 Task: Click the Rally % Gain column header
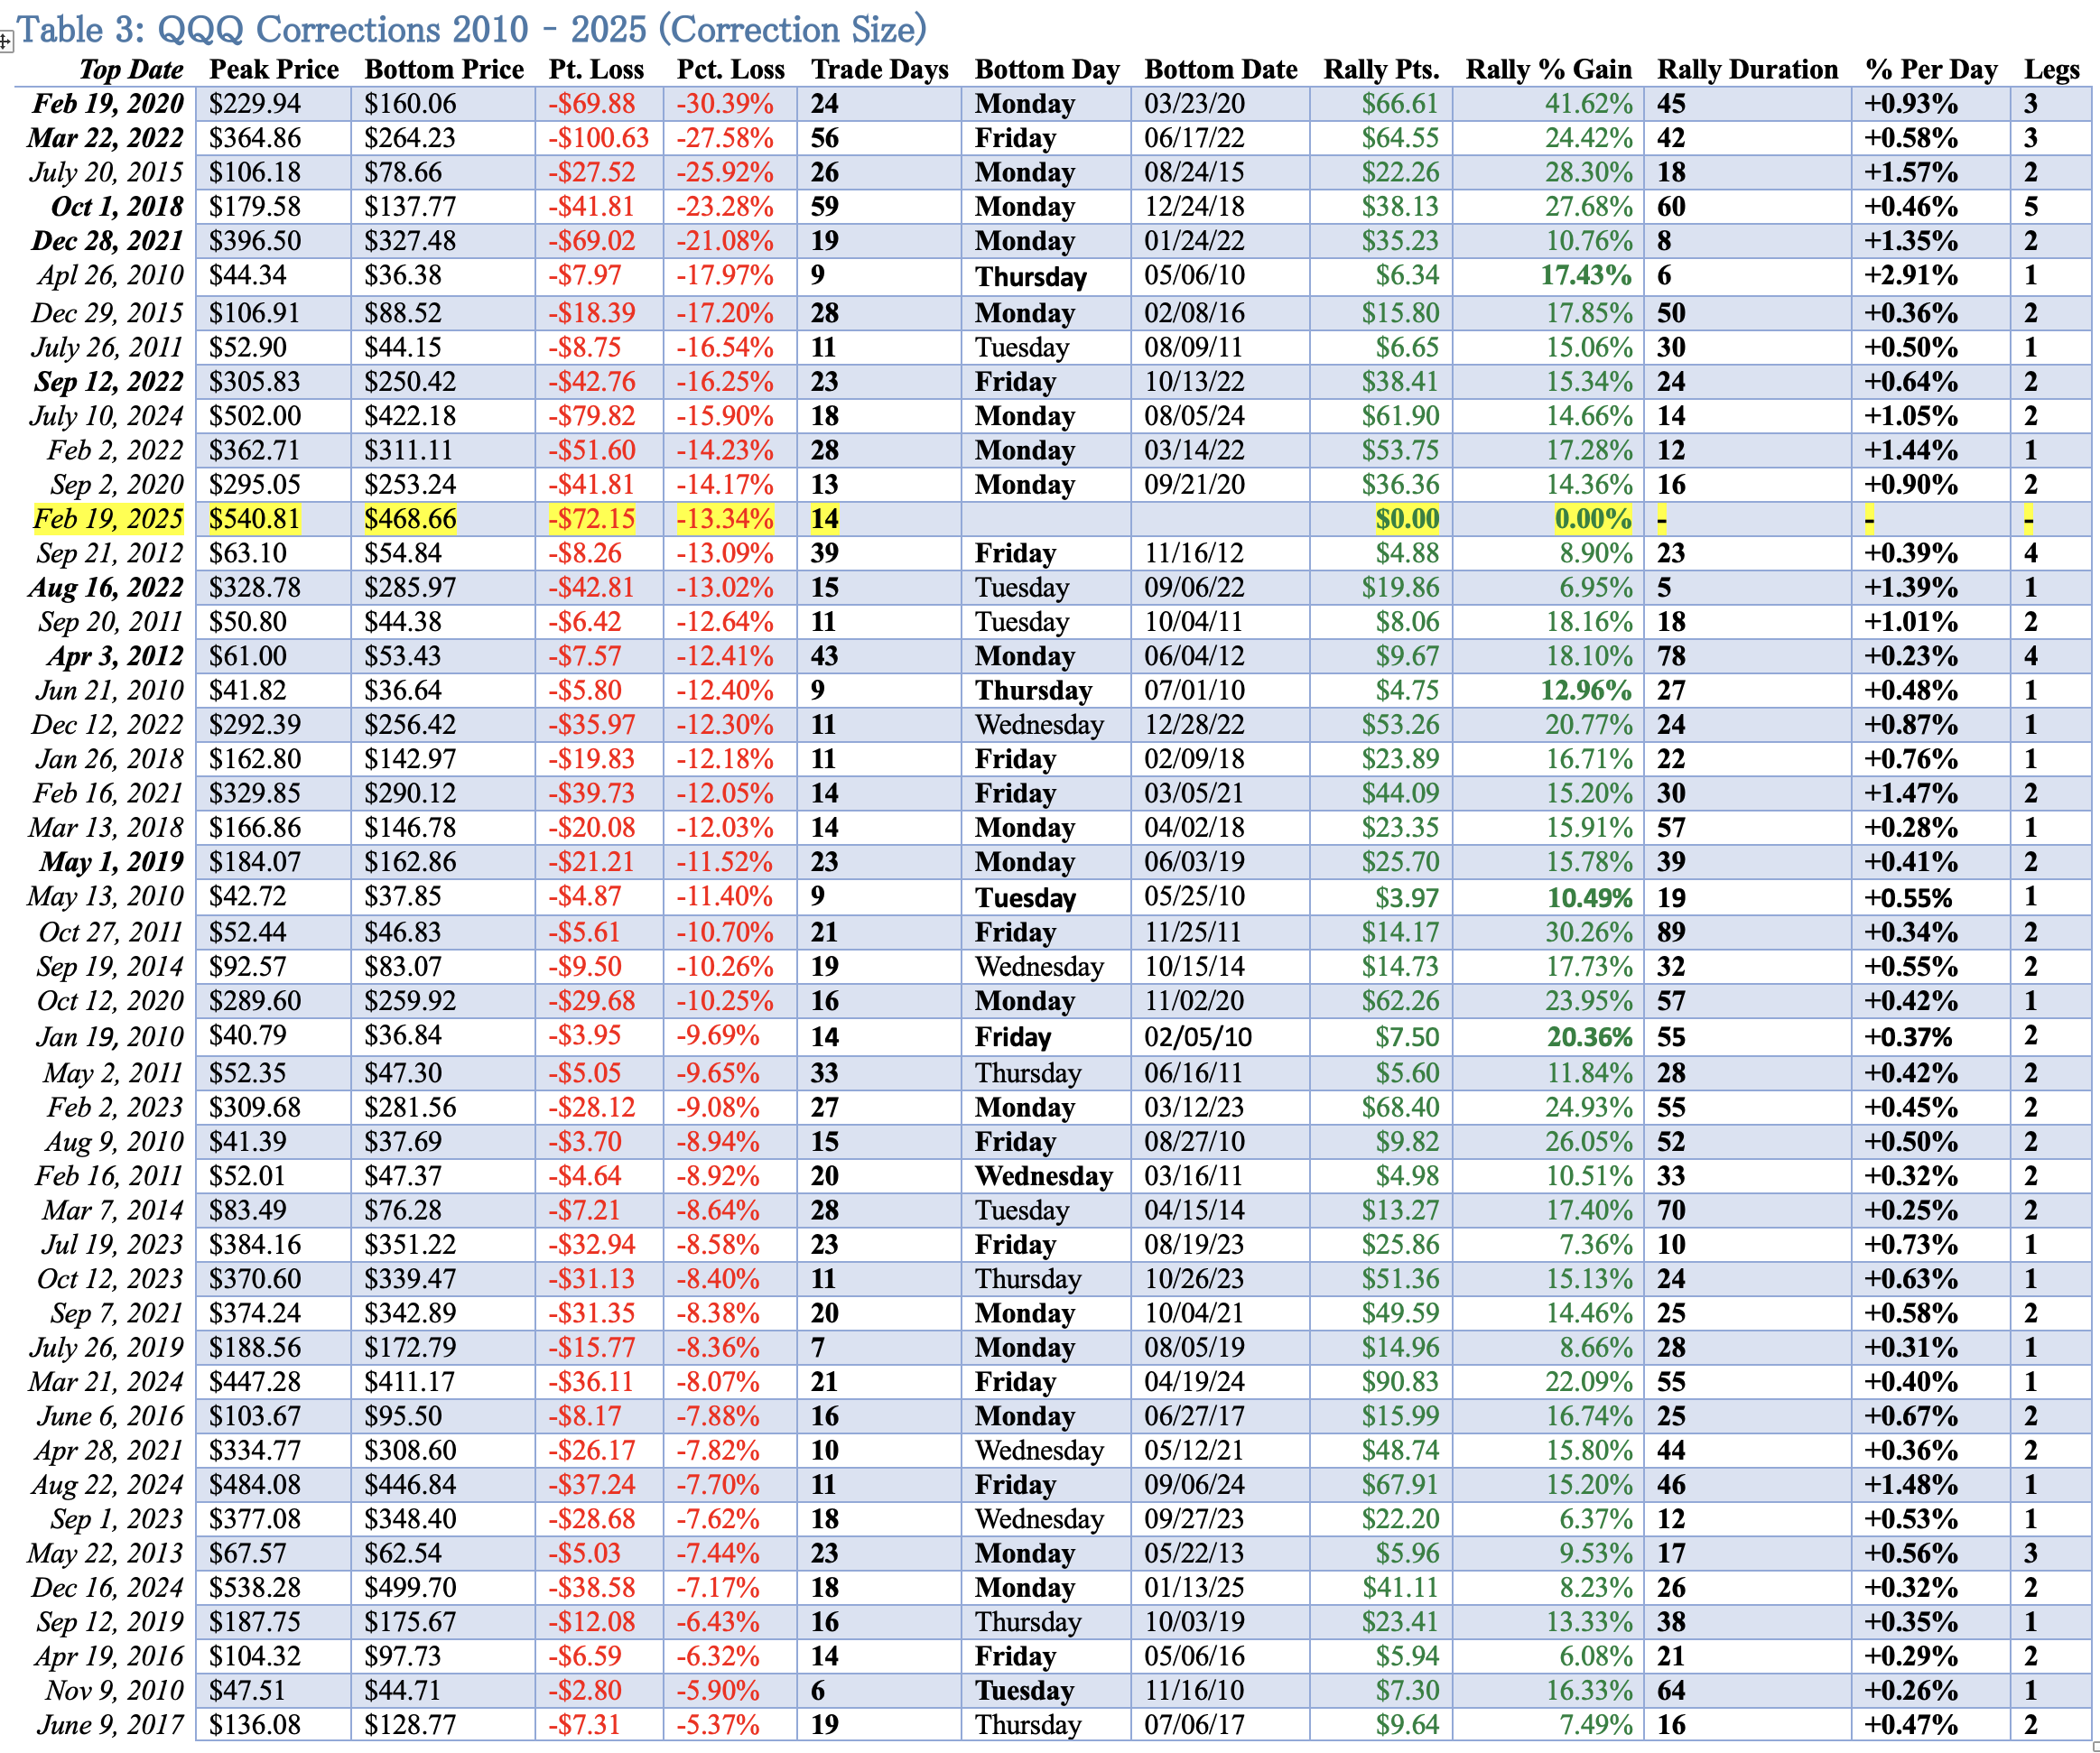click(x=1548, y=69)
